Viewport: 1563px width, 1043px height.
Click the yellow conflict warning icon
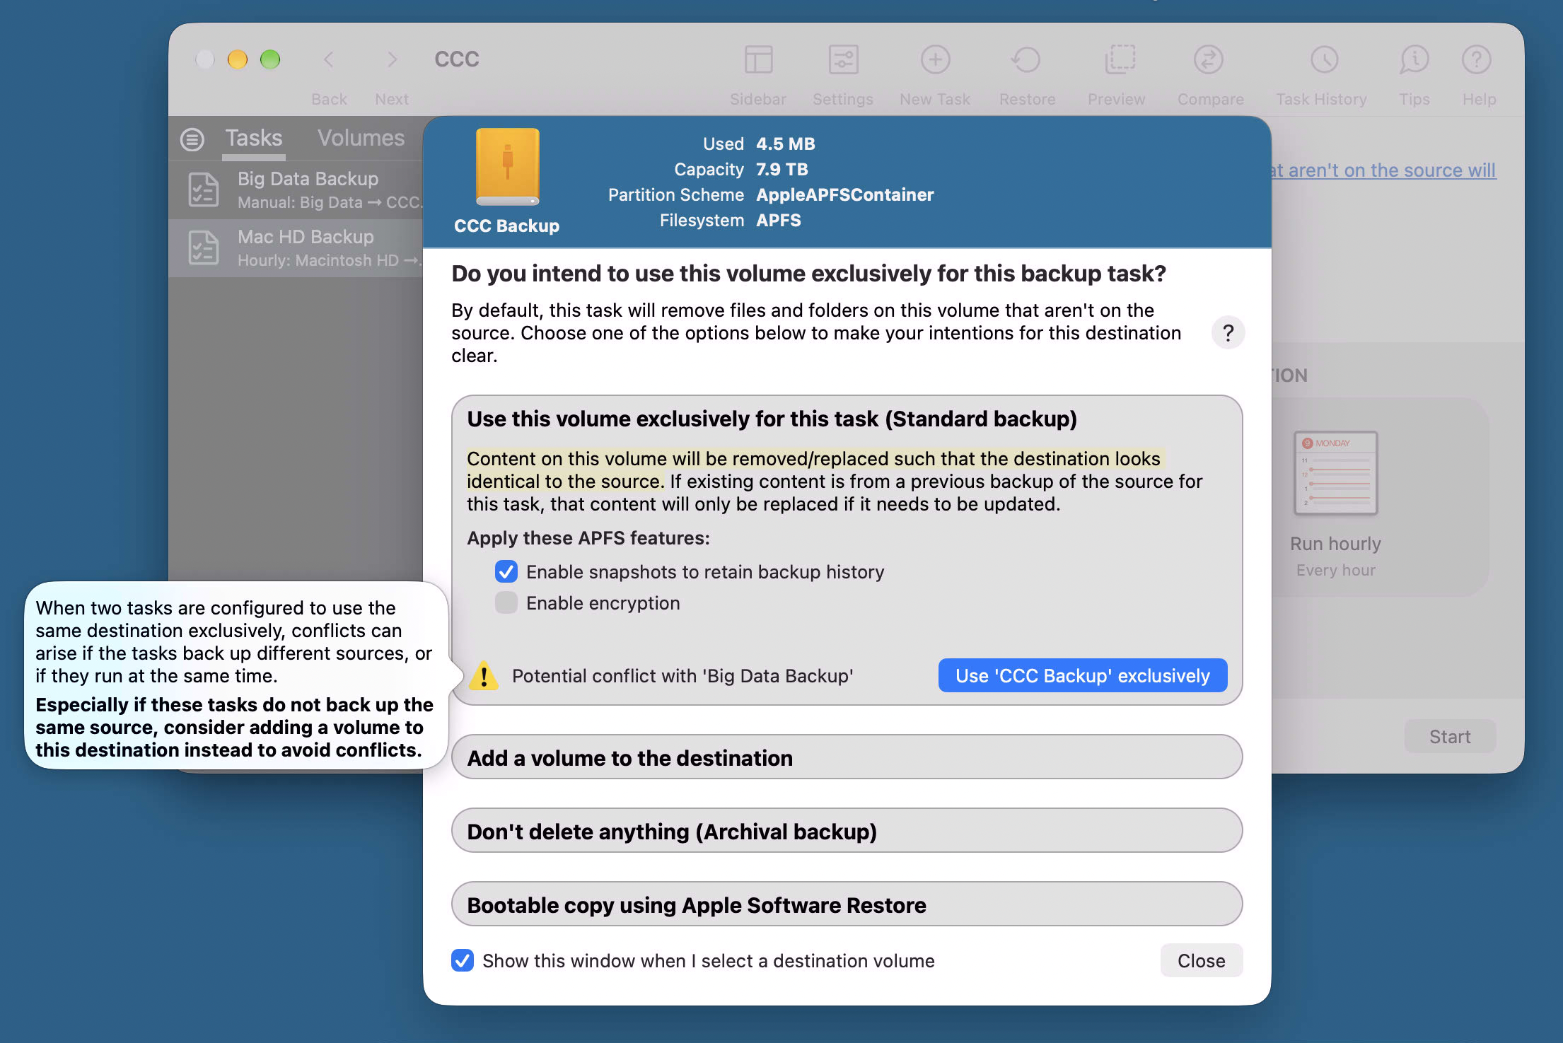point(484,676)
